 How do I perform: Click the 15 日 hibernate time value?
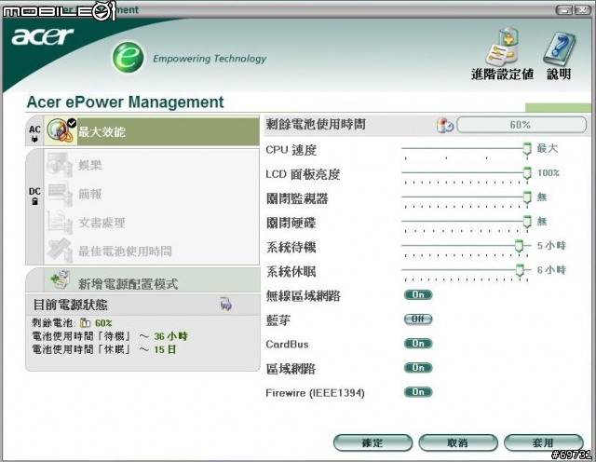pos(165,349)
